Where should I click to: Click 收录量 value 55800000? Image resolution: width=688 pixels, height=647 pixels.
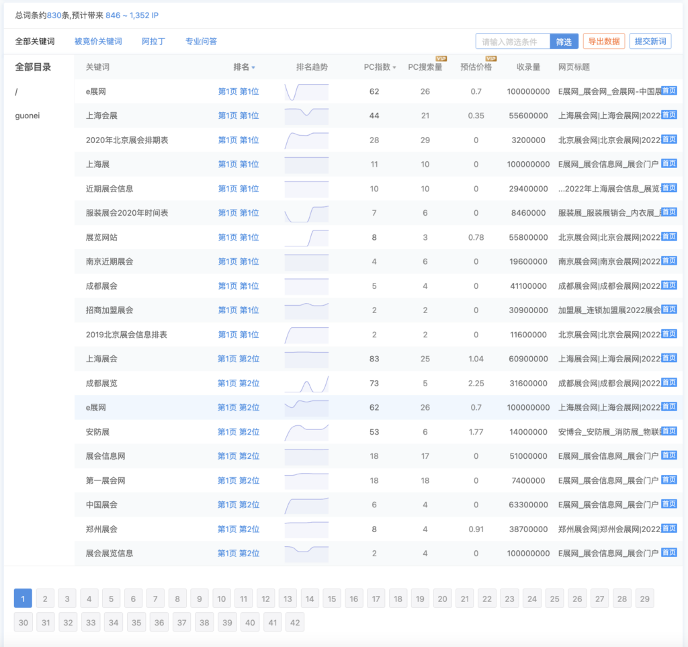click(528, 237)
